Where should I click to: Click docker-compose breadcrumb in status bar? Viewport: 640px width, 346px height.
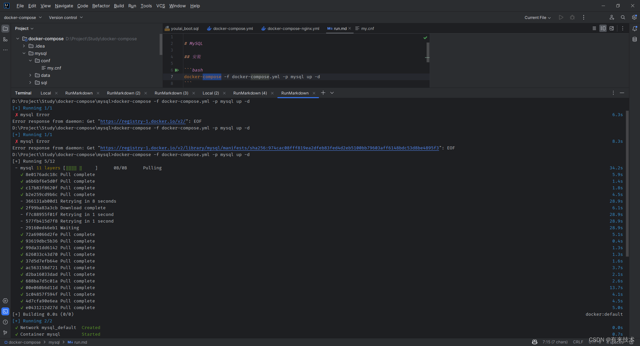tap(22, 342)
